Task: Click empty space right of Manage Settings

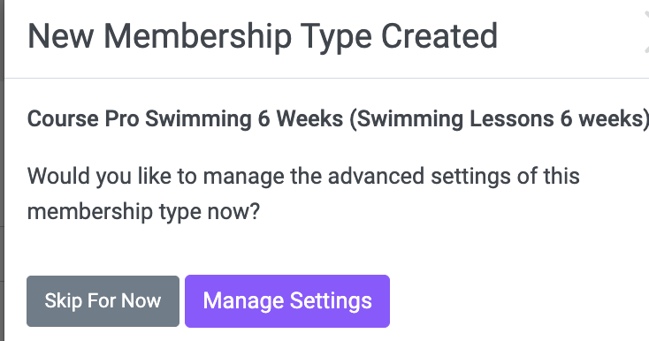Action: 517,301
